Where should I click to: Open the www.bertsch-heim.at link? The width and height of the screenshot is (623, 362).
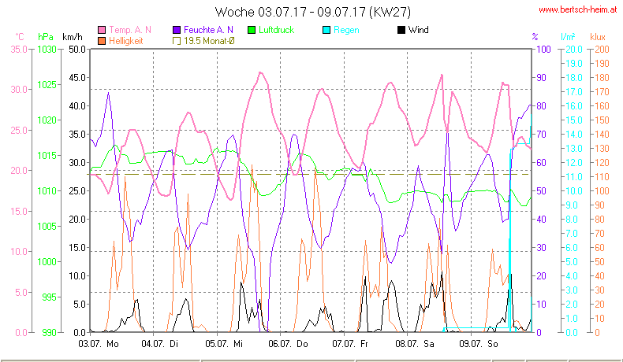578,9
